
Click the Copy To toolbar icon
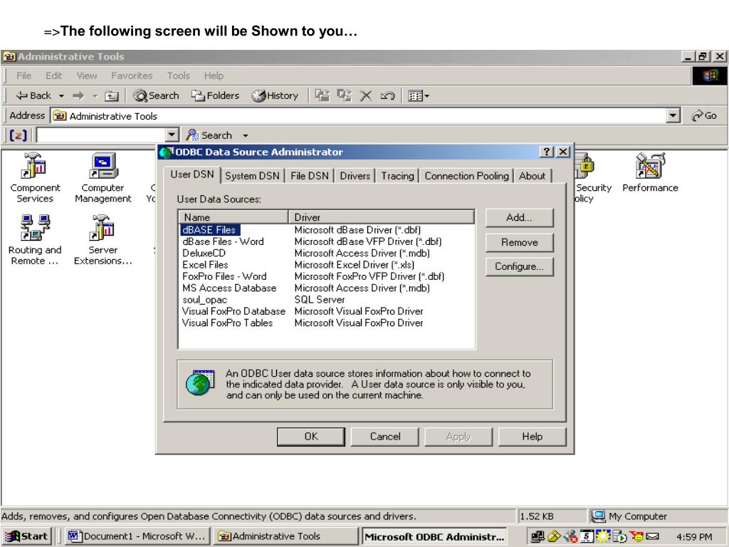tap(345, 96)
